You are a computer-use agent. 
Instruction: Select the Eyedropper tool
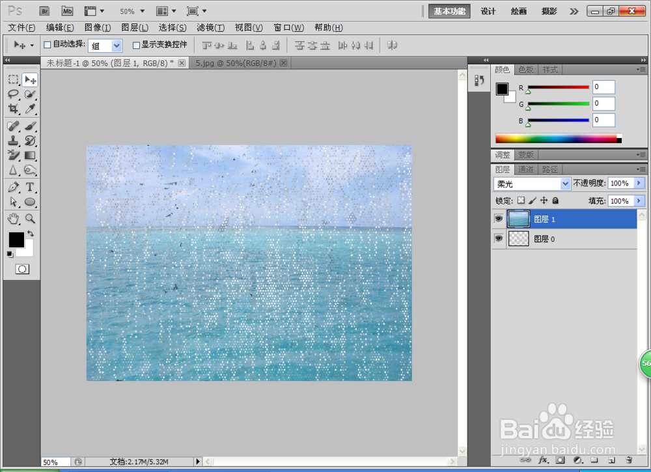30,109
